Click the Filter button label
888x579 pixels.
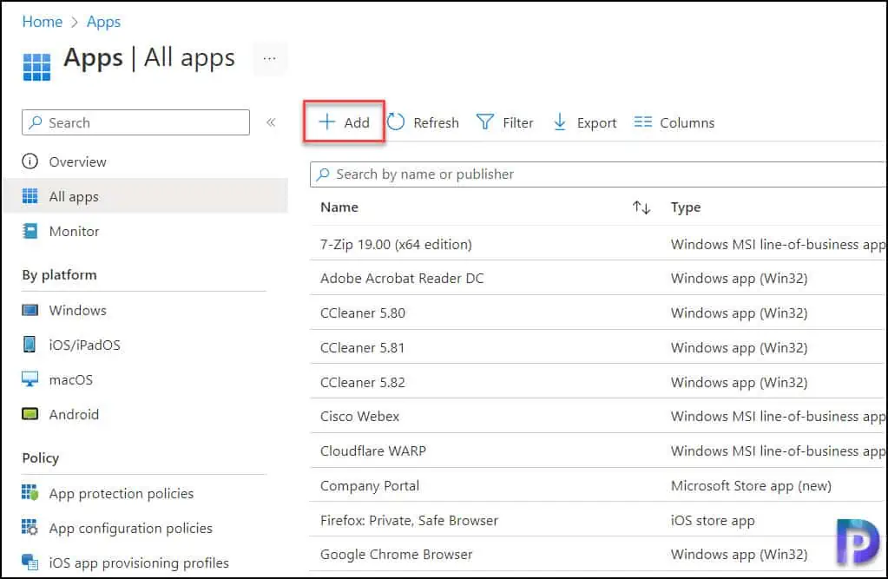(518, 122)
